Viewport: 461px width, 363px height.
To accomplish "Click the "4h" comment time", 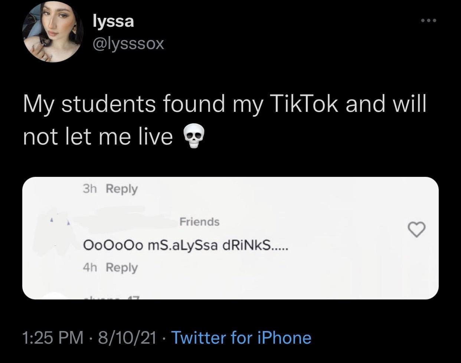I will point(90,267).
